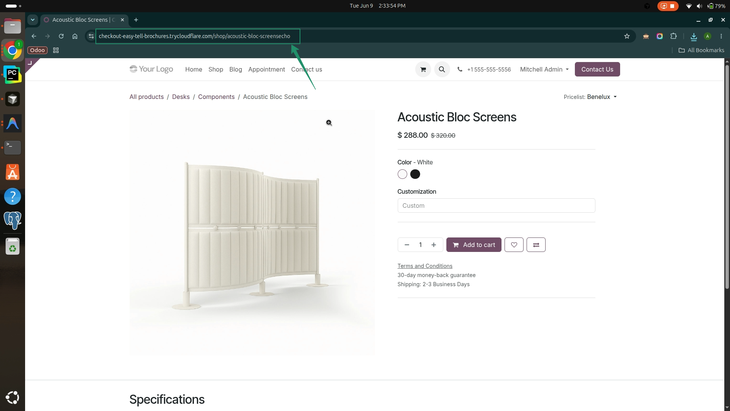Viewport: 730px width, 411px height.
Task: Go to Components breadcrumb link
Action: point(216,97)
